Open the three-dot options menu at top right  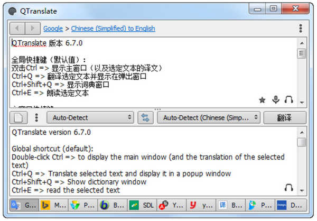[301, 29]
